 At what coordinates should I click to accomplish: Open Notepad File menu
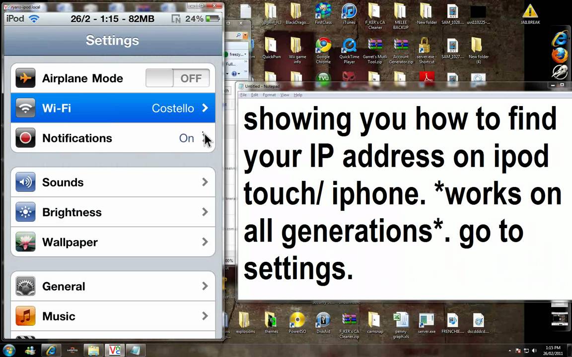tap(243, 95)
